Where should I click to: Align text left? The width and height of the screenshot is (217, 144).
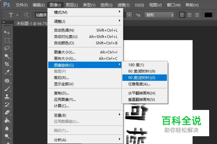pos(182,15)
